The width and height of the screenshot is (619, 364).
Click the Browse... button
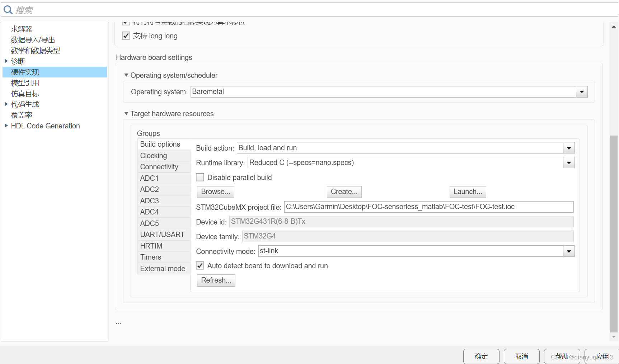[x=215, y=192]
